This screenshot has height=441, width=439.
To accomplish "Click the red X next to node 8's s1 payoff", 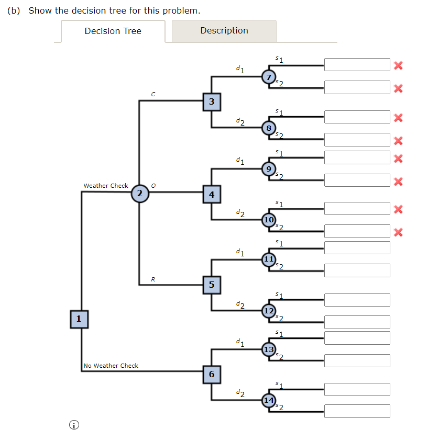I will [398, 117].
